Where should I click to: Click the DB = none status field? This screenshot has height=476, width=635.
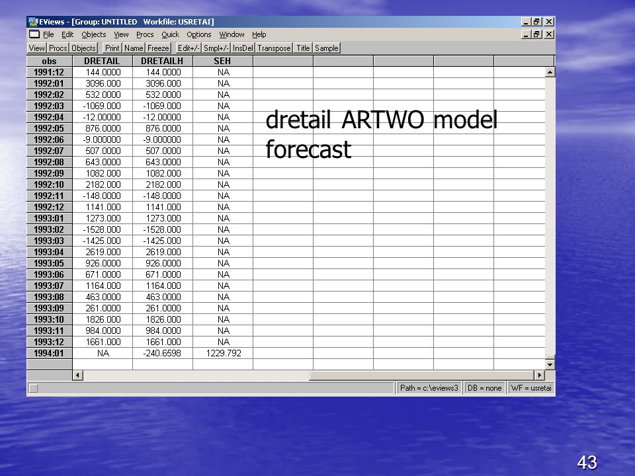pos(484,388)
